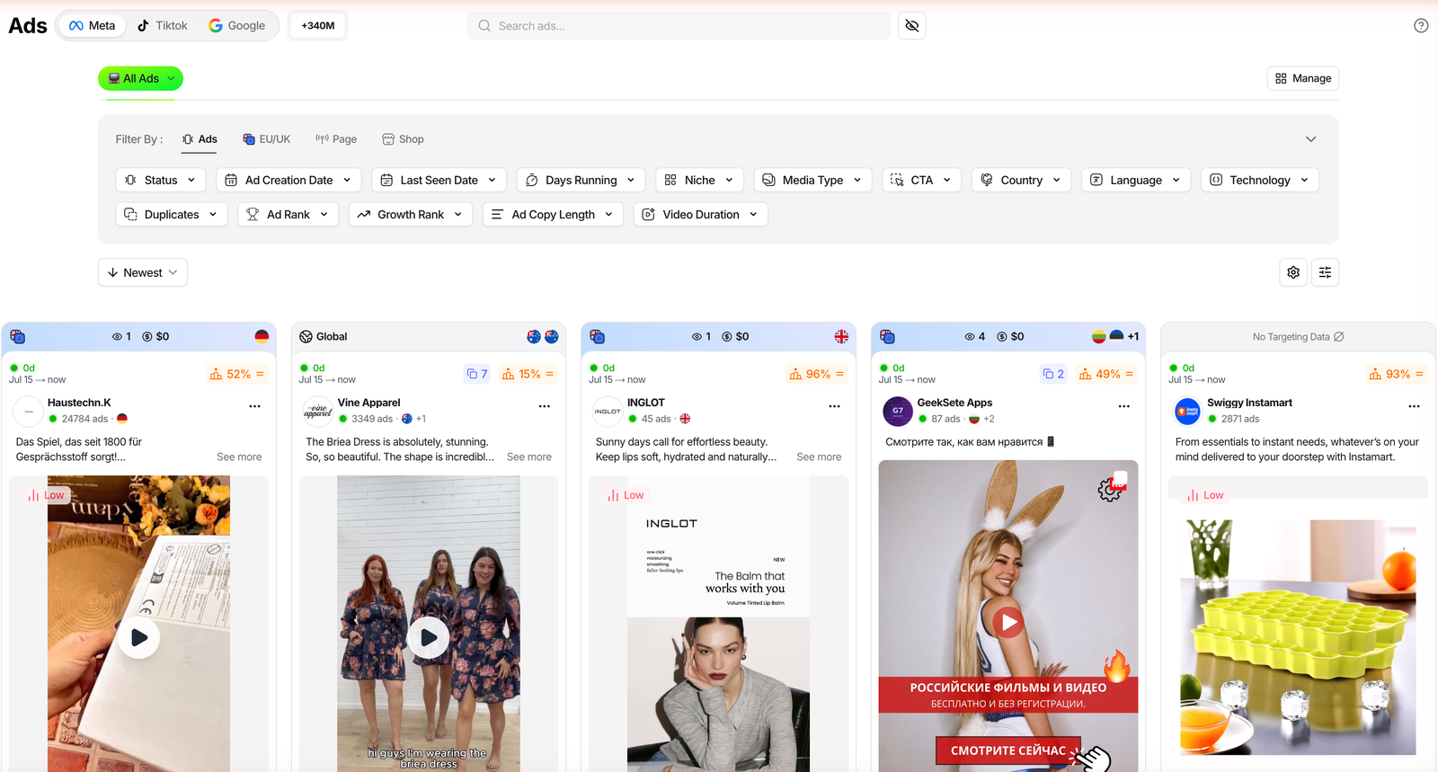The image size is (1438, 772).
Task: Expand See more on INGLOT ad text
Action: point(819,457)
